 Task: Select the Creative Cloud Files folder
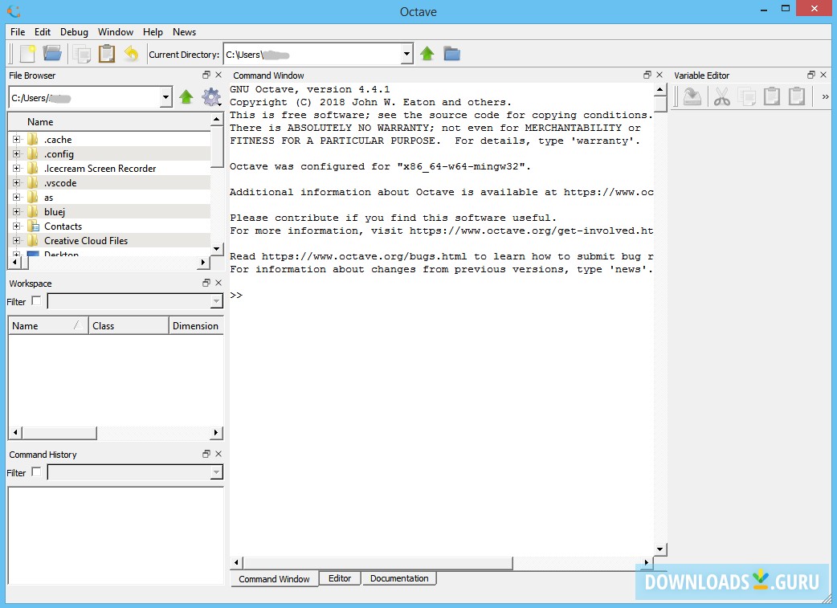[x=86, y=241]
